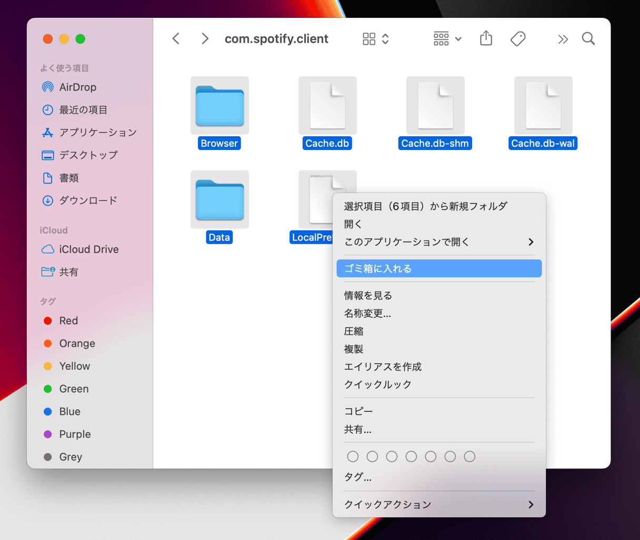
Task: Open ダウンロード in the sidebar
Action: (88, 201)
